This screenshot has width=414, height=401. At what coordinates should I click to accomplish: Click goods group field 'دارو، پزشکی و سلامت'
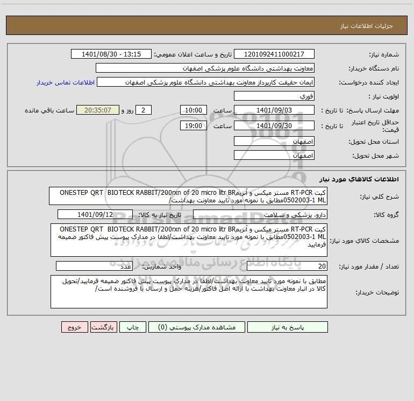(x=260, y=214)
